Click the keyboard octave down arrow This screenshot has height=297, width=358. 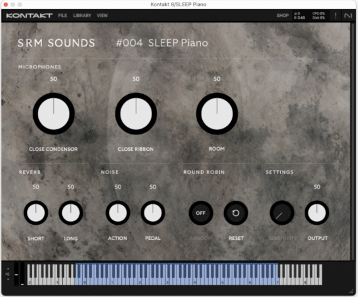(x=8, y=279)
